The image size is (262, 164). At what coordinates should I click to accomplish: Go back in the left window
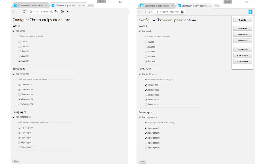click(x=14, y=11)
